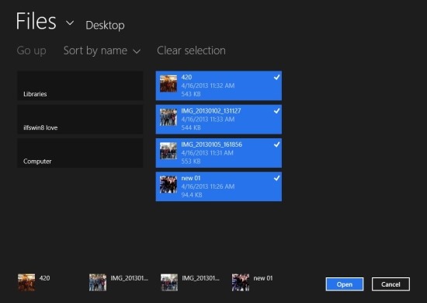Click the 4/16/2013 11:33 AM date
Screen dimensions: 427x303
208,120
